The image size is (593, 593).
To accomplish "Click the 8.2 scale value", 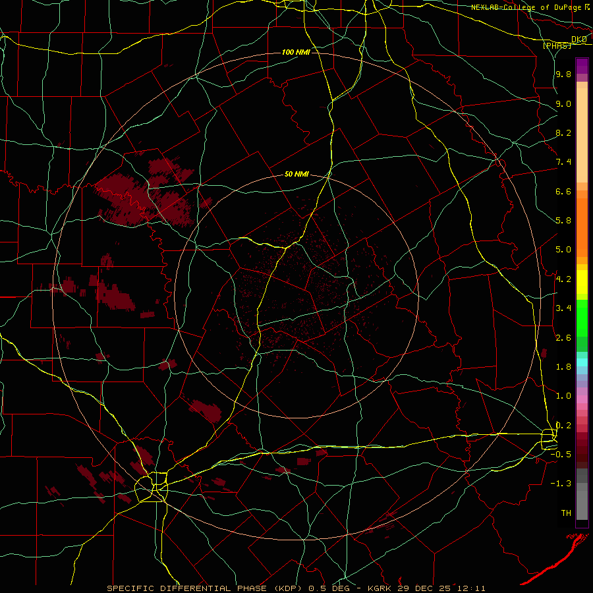I will [563, 132].
